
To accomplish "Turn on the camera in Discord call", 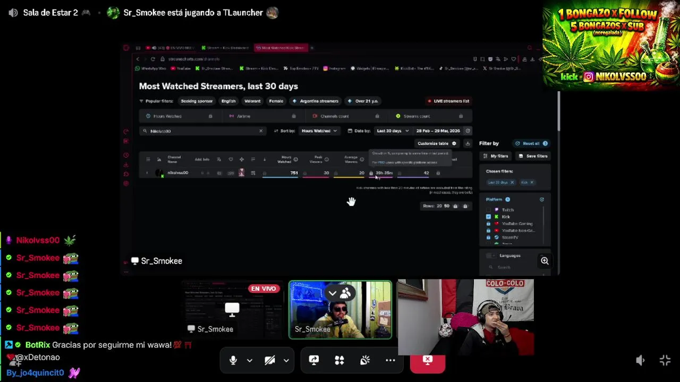I will (x=270, y=361).
